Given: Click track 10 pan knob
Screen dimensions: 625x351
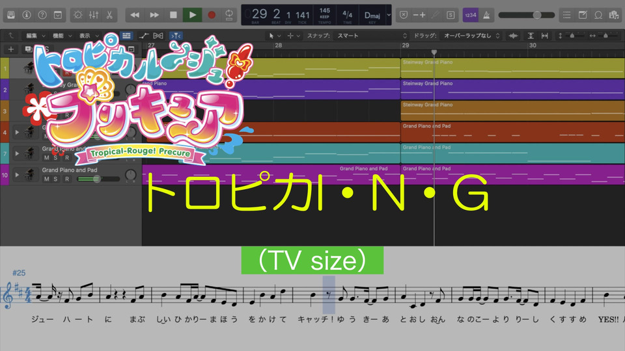Looking at the screenshot, I should click(x=130, y=175).
